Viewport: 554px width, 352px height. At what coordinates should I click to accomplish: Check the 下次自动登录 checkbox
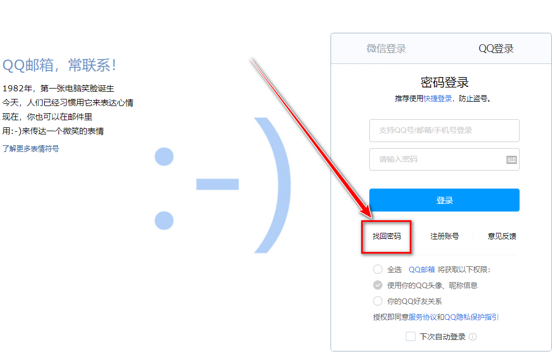click(x=410, y=337)
